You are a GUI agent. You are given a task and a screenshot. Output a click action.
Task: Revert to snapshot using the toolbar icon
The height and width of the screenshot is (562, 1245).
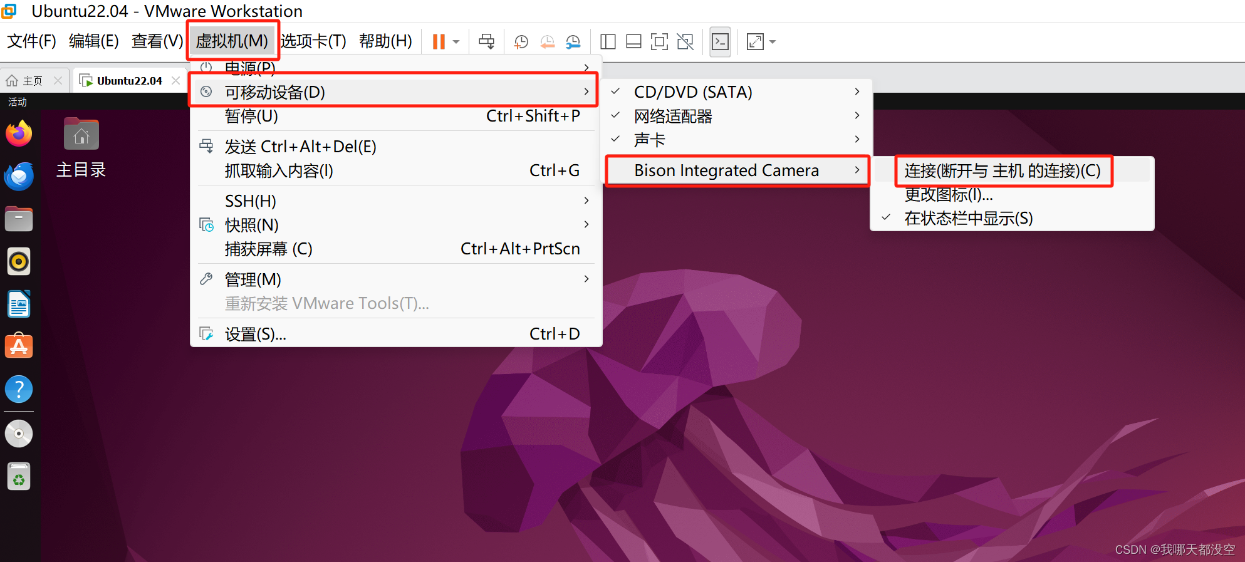[547, 42]
